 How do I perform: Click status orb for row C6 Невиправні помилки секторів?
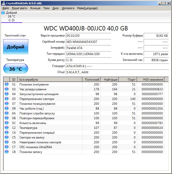click(7, 142)
